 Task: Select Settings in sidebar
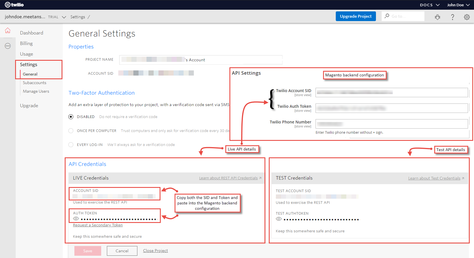(29, 64)
